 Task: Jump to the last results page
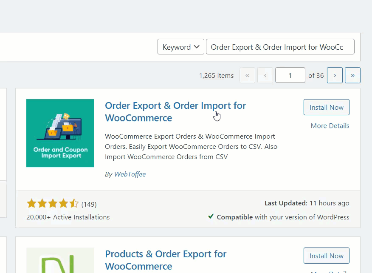(352, 75)
